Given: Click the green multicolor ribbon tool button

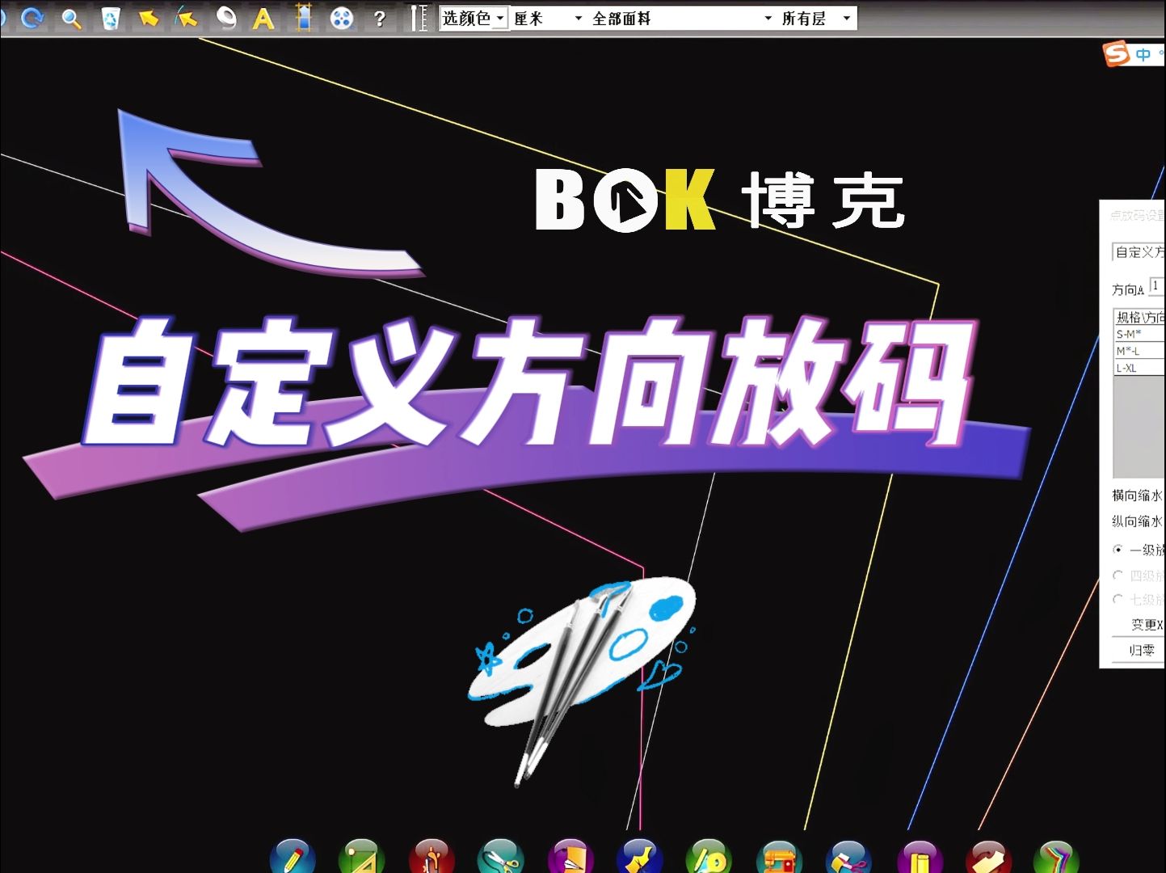Looking at the screenshot, I should (x=1057, y=857).
